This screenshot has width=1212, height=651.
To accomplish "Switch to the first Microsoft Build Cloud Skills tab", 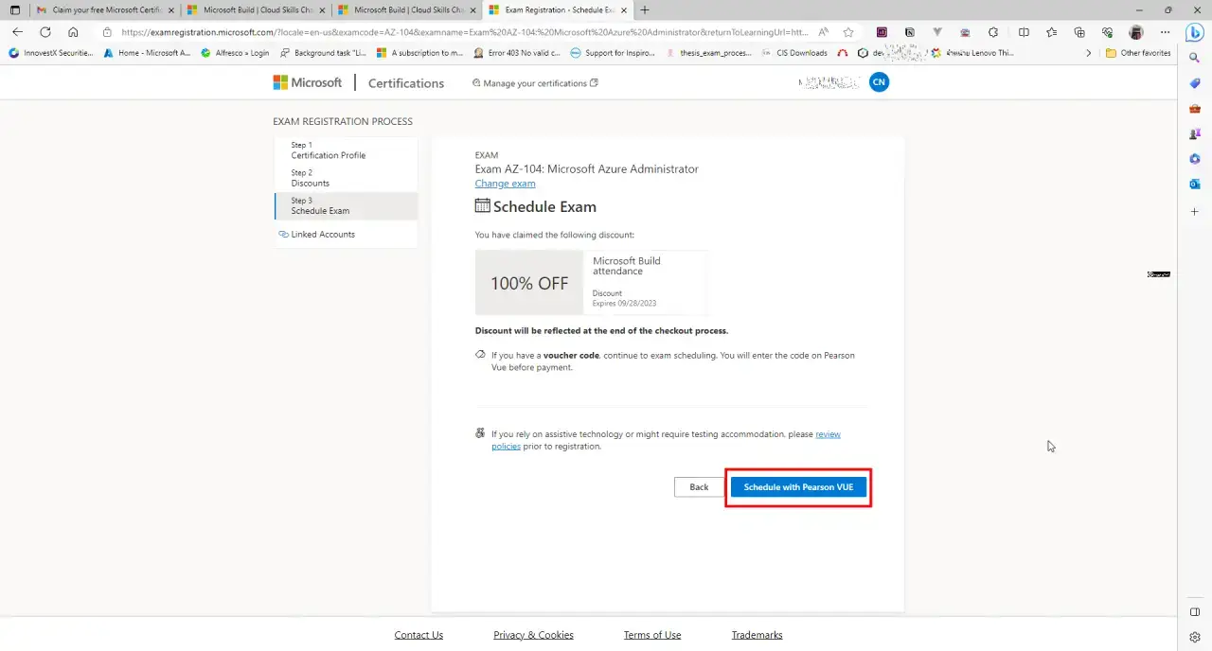I will click(256, 10).
